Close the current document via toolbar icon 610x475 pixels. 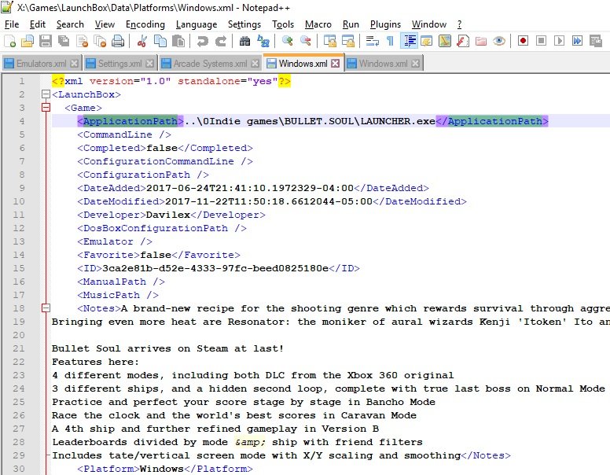tap(82, 41)
